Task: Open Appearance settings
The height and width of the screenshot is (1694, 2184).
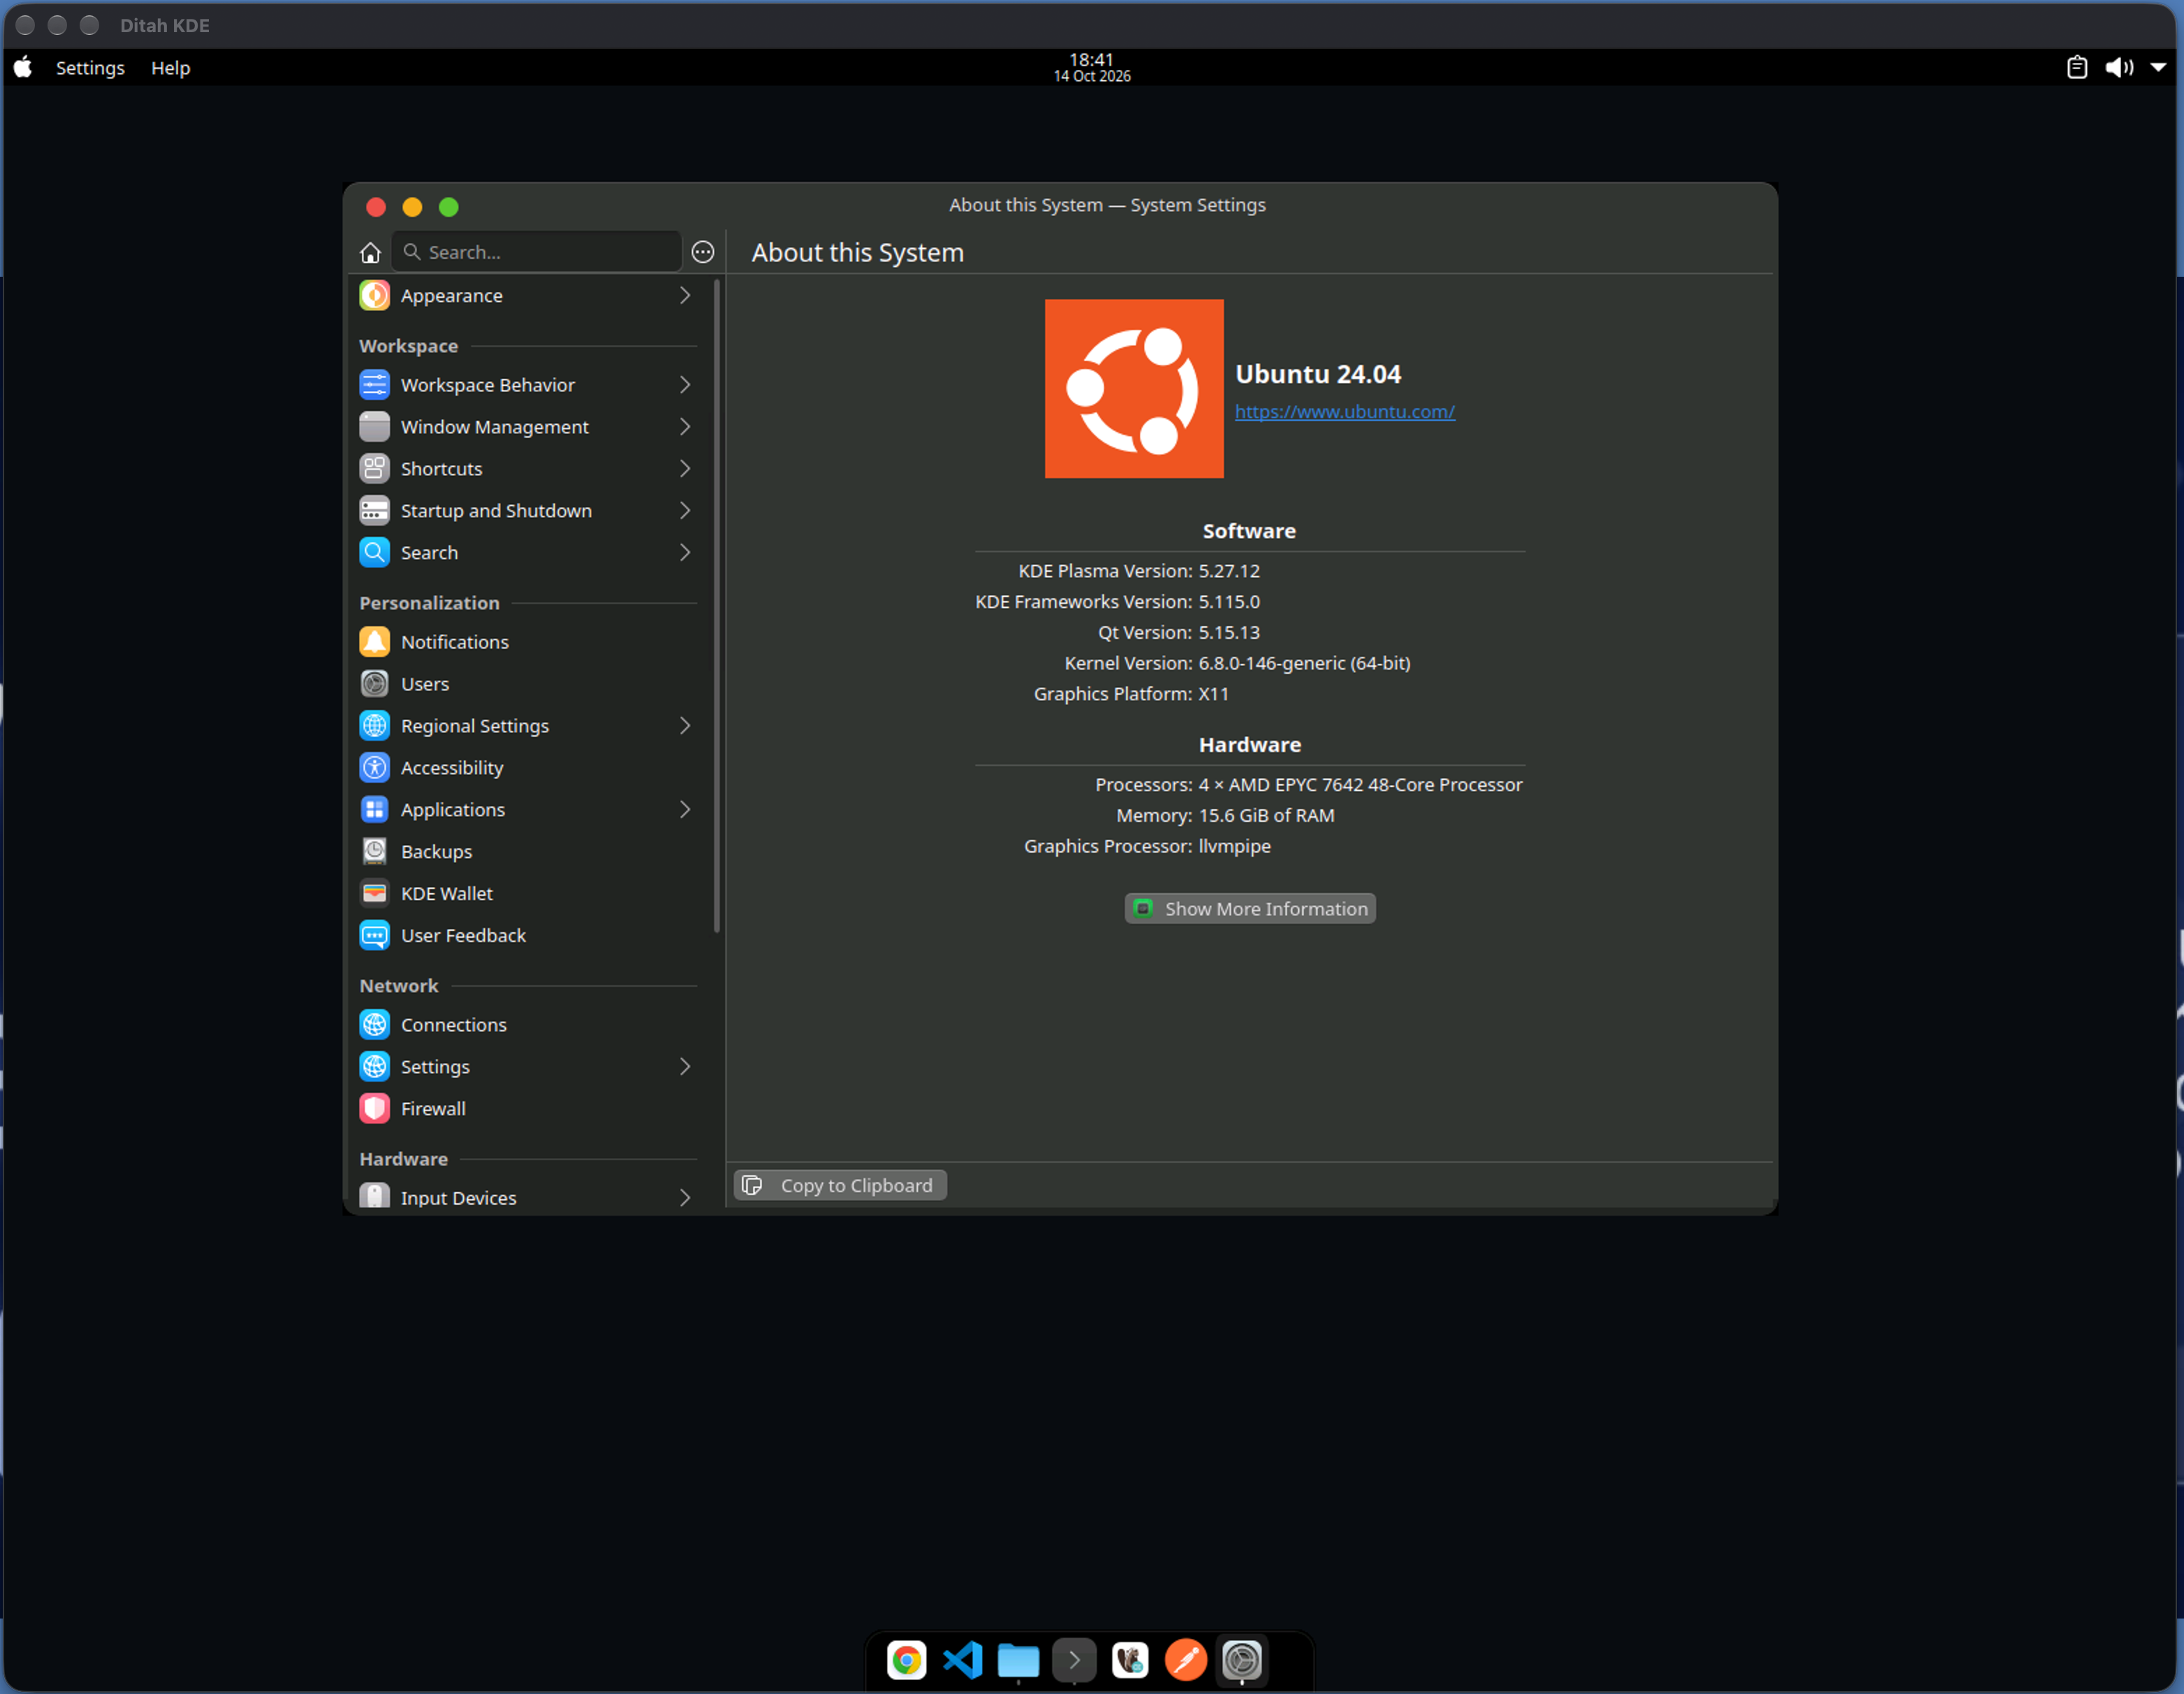Action: coord(527,295)
